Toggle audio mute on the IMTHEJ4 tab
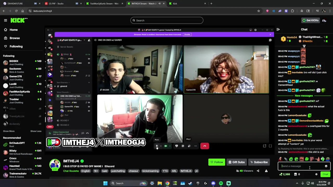The image size is (333, 187). (x=159, y=4)
